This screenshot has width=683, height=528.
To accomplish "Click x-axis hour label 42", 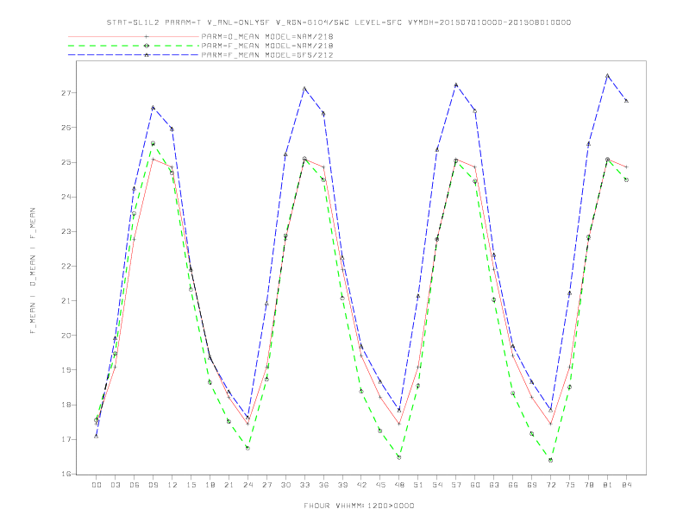I will coord(361,485).
